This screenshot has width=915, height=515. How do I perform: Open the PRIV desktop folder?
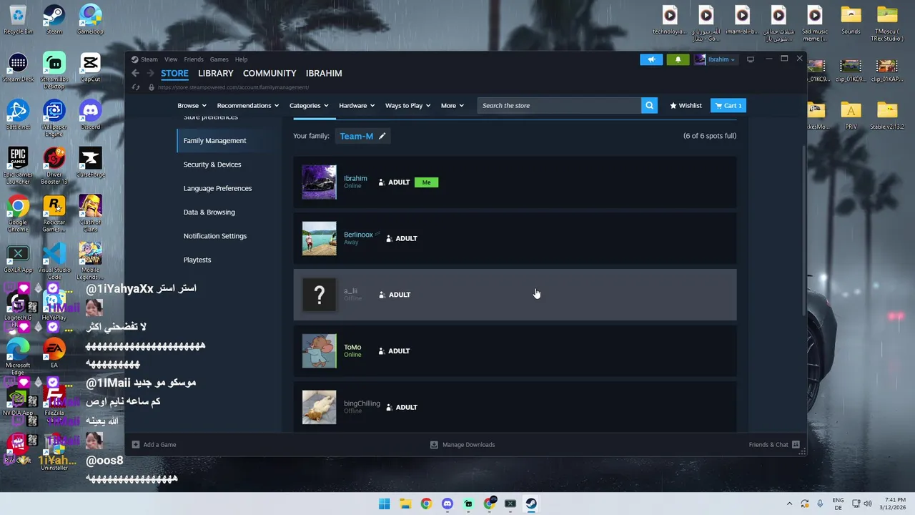pos(851,115)
